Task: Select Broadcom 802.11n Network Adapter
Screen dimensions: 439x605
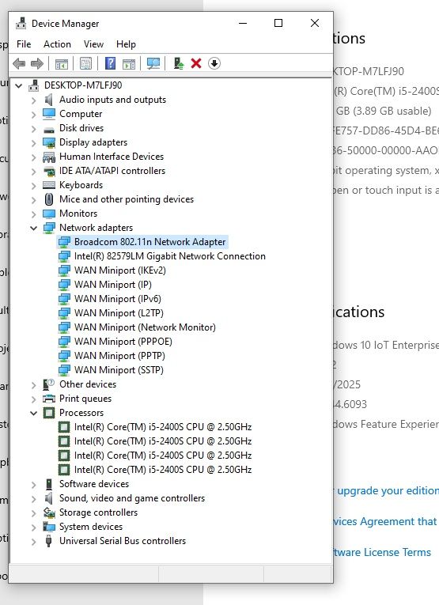Action: click(x=149, y=242)
